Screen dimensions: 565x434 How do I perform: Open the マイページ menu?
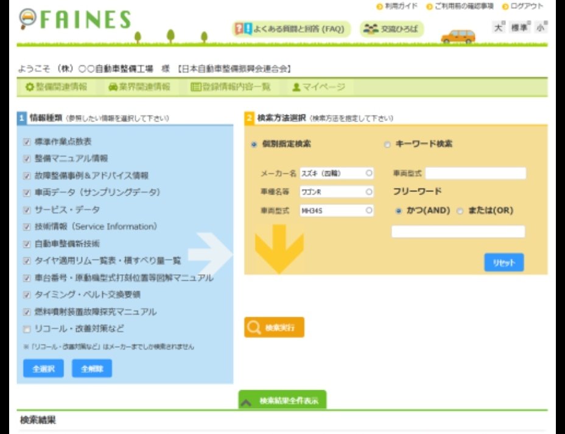[318, 87]
